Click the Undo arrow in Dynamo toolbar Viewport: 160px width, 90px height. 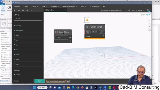coord(27,10)
